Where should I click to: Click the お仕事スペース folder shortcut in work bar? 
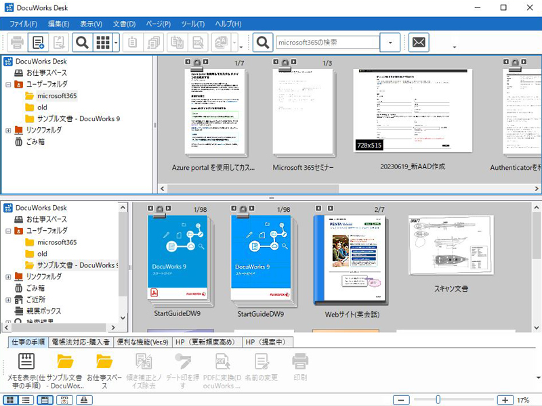coord(104,370)
